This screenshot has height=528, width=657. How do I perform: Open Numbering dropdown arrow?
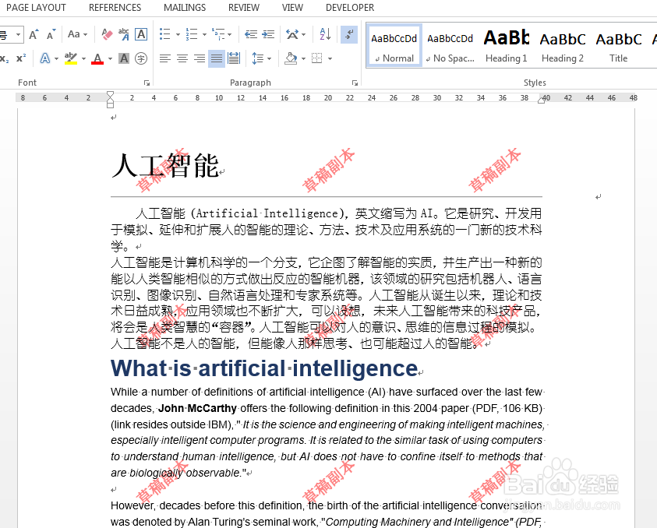click(204, 35)
